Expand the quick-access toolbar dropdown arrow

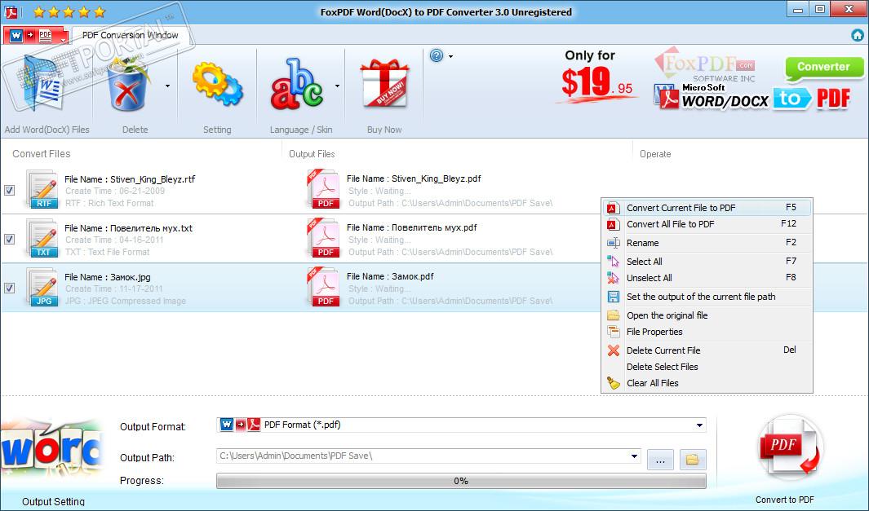[63, 40]
